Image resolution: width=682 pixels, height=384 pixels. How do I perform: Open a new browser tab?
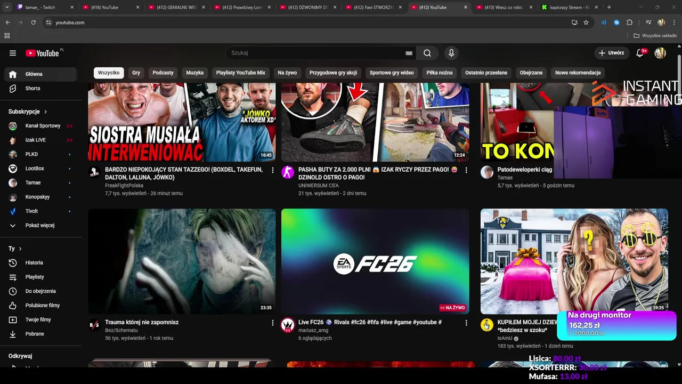[x=609, y=7]
